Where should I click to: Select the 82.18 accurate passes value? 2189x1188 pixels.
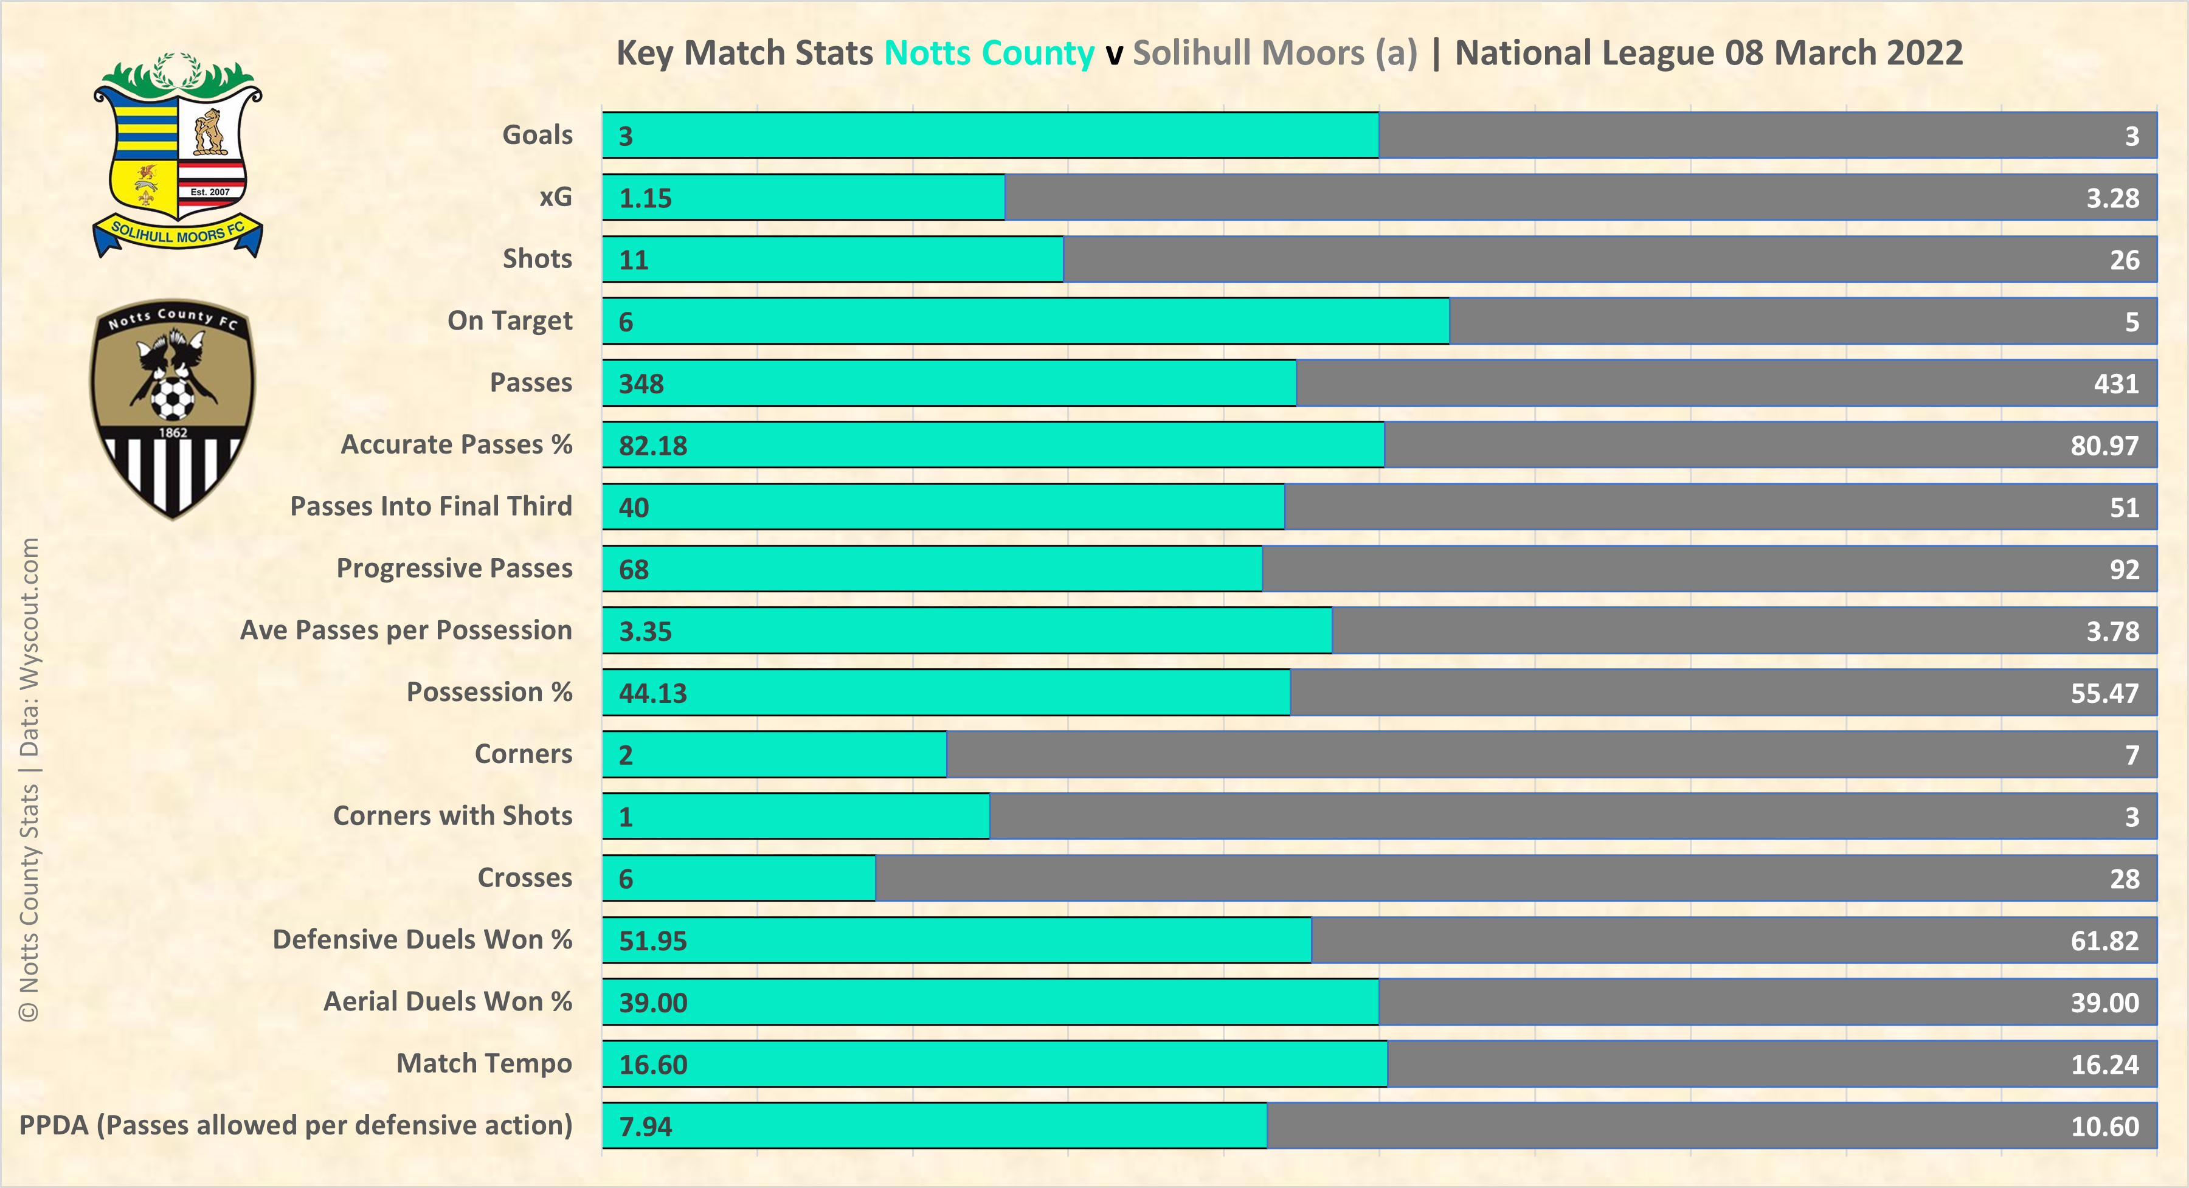[652, 446]
